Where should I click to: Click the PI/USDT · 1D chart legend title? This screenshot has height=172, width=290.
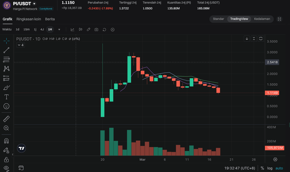tap(28, 39)
